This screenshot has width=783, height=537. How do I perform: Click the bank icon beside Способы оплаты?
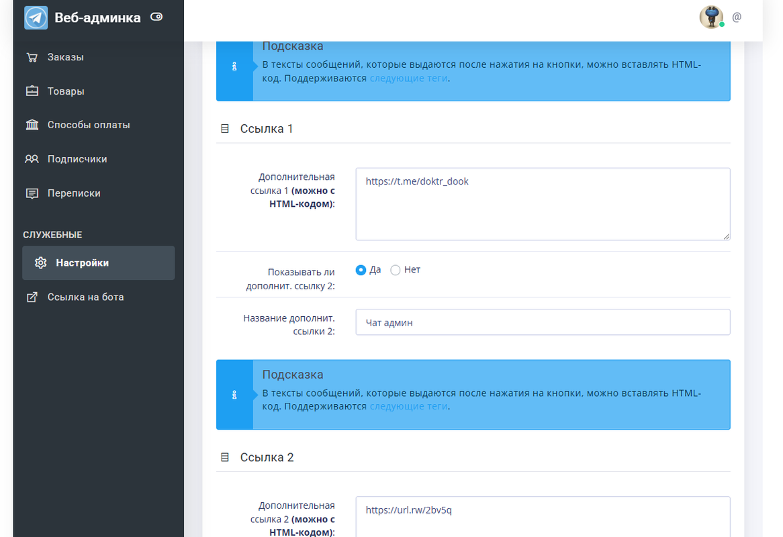32,125
